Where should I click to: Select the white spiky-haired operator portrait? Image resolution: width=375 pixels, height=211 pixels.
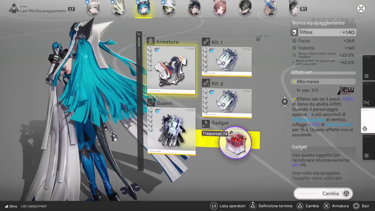coord(118,8)
